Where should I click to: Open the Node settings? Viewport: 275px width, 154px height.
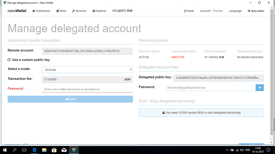click(x=189, y=11)
